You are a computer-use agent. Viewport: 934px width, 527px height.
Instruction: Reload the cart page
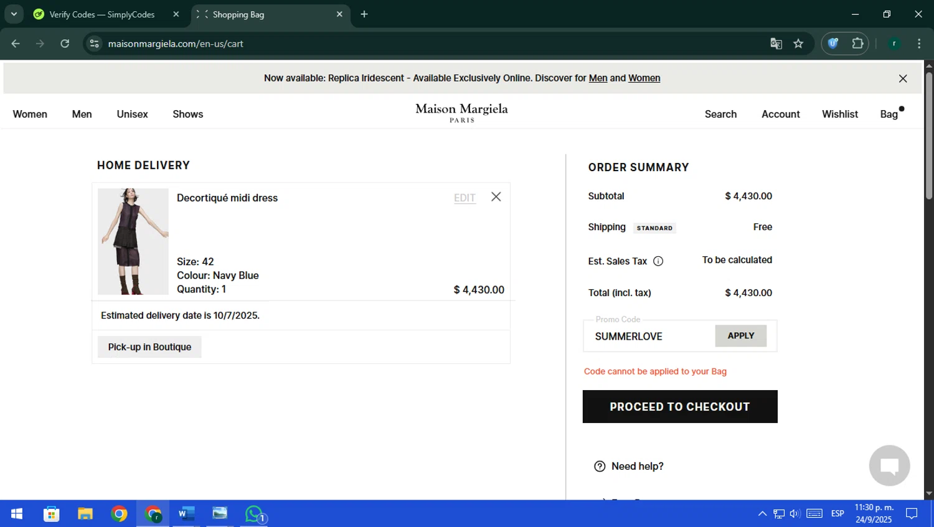(65, 44)
